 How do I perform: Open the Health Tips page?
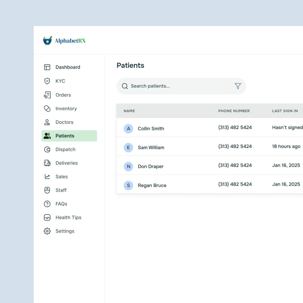68,217
